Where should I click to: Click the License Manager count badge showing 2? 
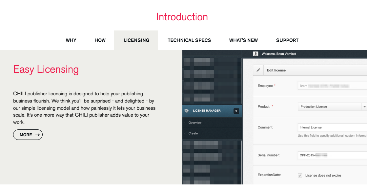coord(236,111)
